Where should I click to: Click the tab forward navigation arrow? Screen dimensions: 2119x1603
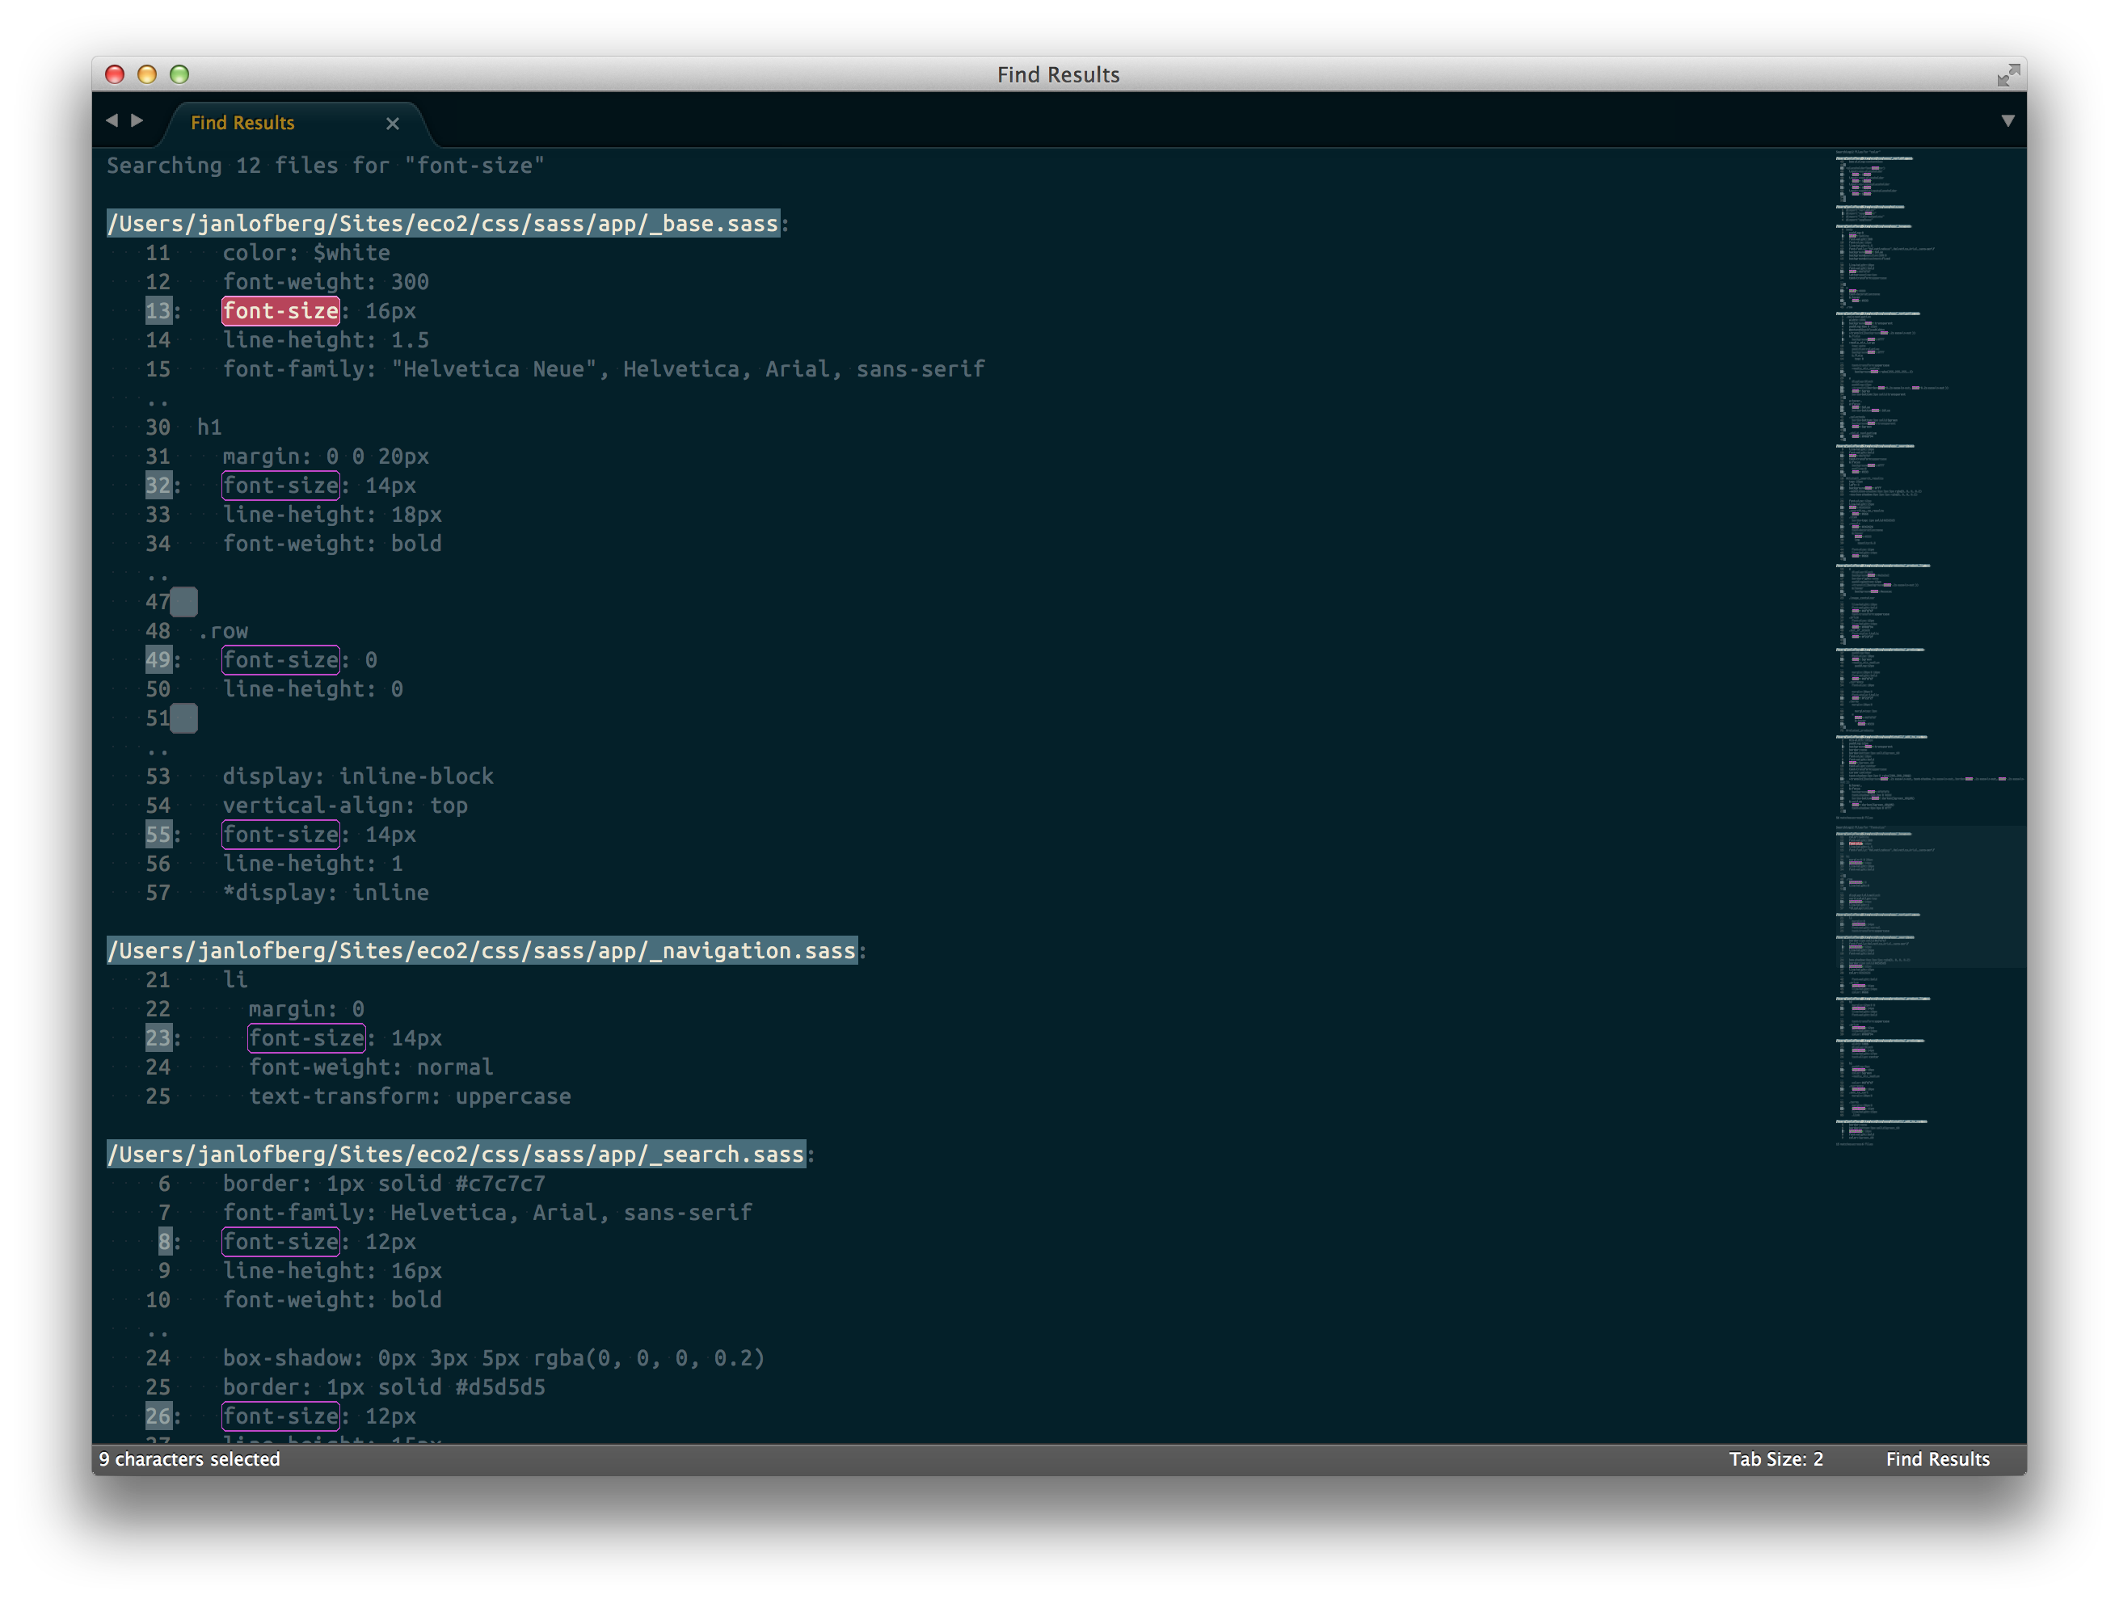point(137,120)
